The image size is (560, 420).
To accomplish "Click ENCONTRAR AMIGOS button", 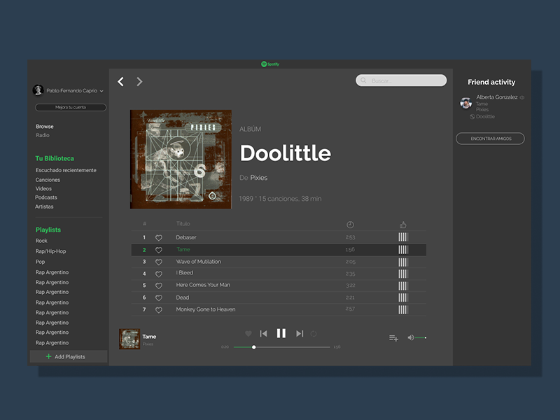I will 491,139.
